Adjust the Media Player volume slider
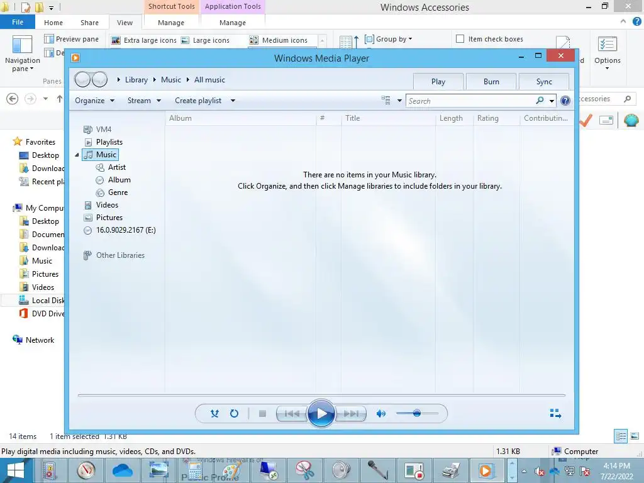This screenshot has width=644, height=483. (417, 413)
